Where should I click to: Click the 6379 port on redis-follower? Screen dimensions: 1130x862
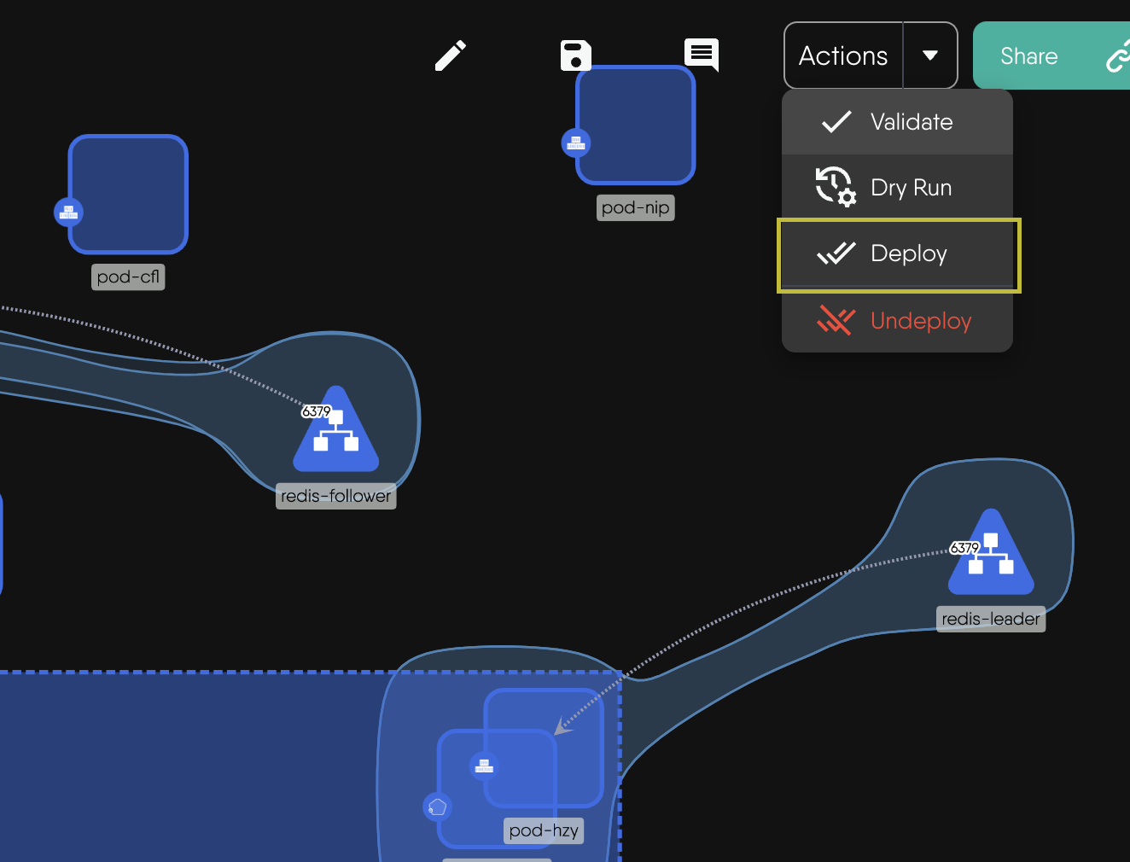pyautogui.click(x=316, y=411)
